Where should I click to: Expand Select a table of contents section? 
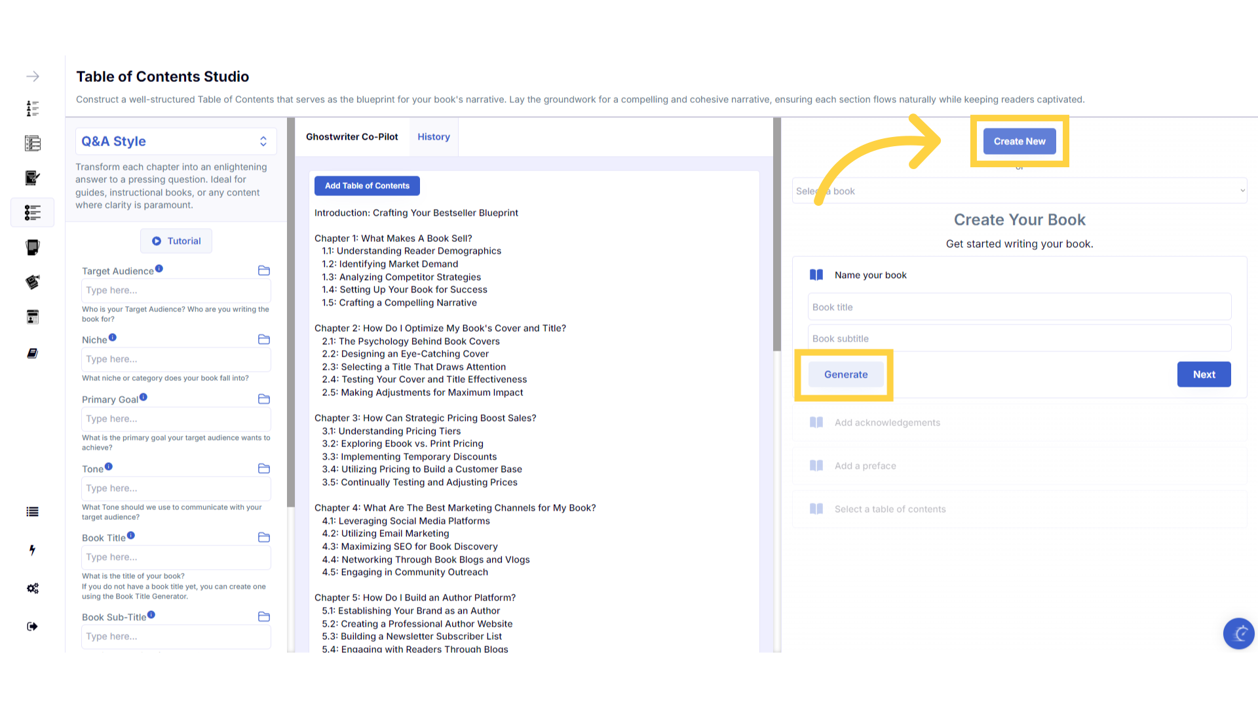890,509
